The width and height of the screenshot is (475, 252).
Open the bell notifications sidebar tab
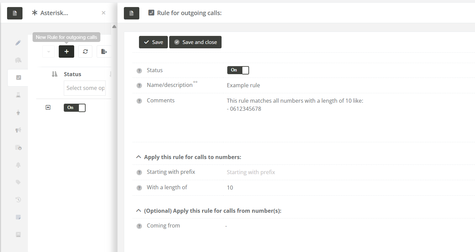click(x=18, y=165)
